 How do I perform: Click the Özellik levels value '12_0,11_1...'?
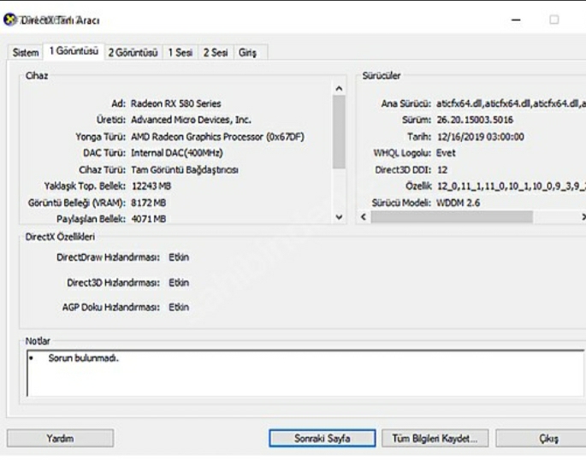(511, 186)
